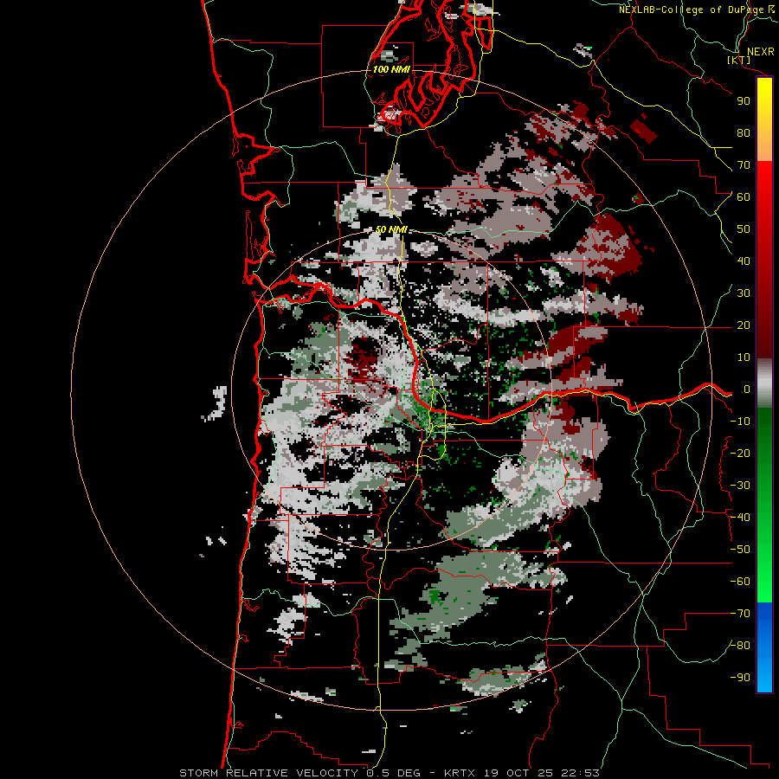Click the -80 value on velocity scale

tap(740, 646)
